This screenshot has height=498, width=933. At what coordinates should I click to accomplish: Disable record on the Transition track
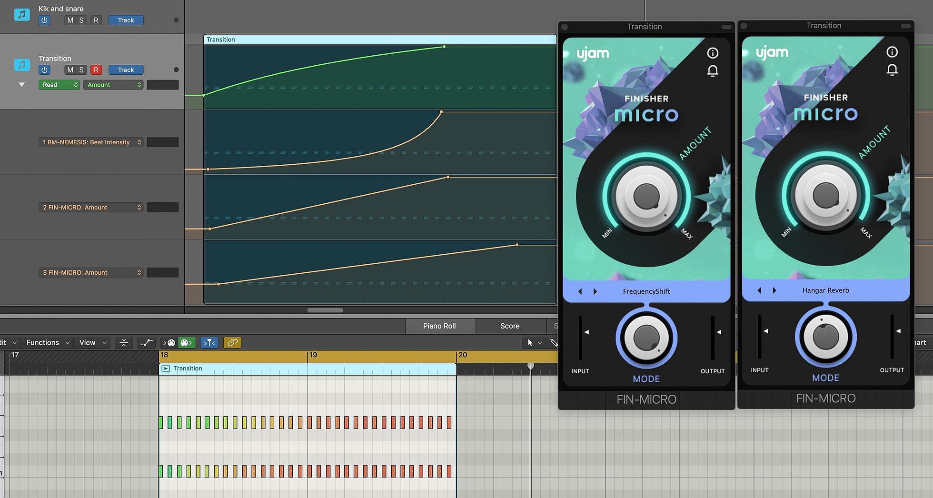(96, 70)
